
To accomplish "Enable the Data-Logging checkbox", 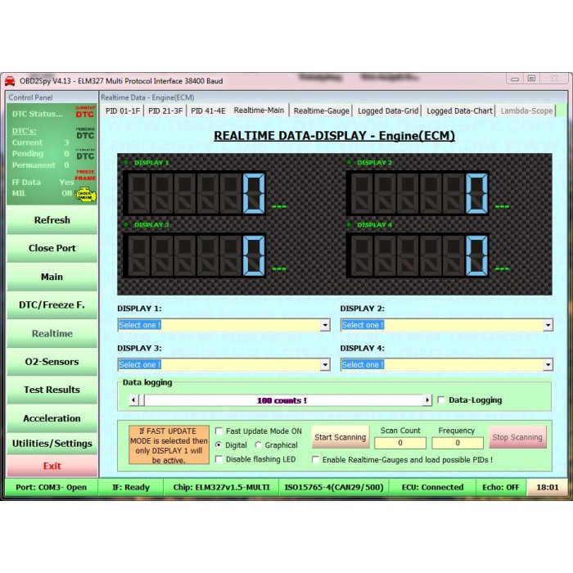I will coord(442,400).
